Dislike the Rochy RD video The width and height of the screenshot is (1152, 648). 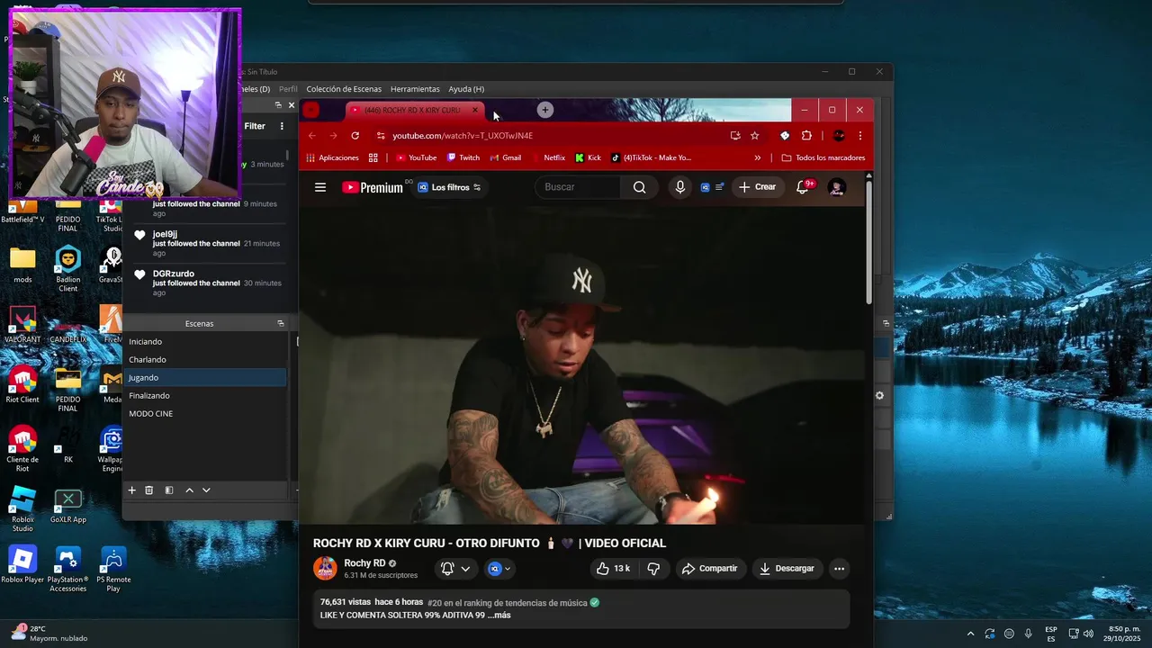(654, 569)
